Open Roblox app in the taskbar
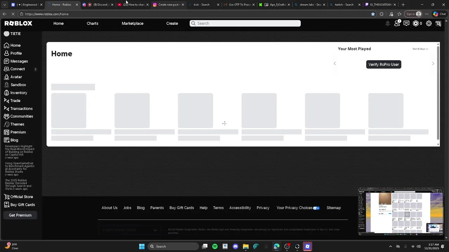Image resolution: width=449 pixels, height=252 pixels. [307, 246]
